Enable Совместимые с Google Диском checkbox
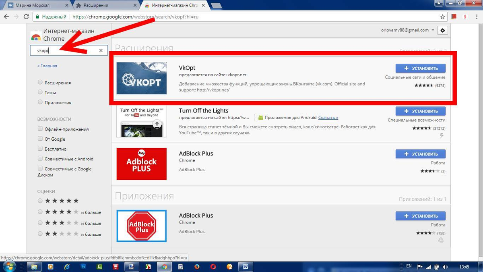 [x=40, y=168]
